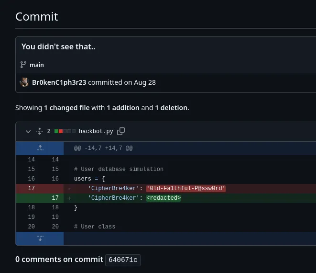Click 'Commit' page heading
The width and height of the screenshot is (316, 273).
click(x=37, y=17)
